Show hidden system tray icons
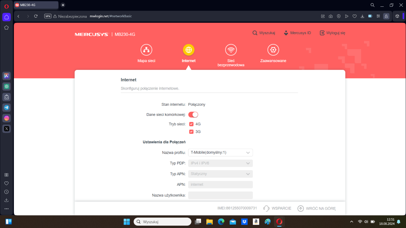Image resolution: width=406 pixels, height=228 pixels. pyautogui.click(x=352, y=222)
